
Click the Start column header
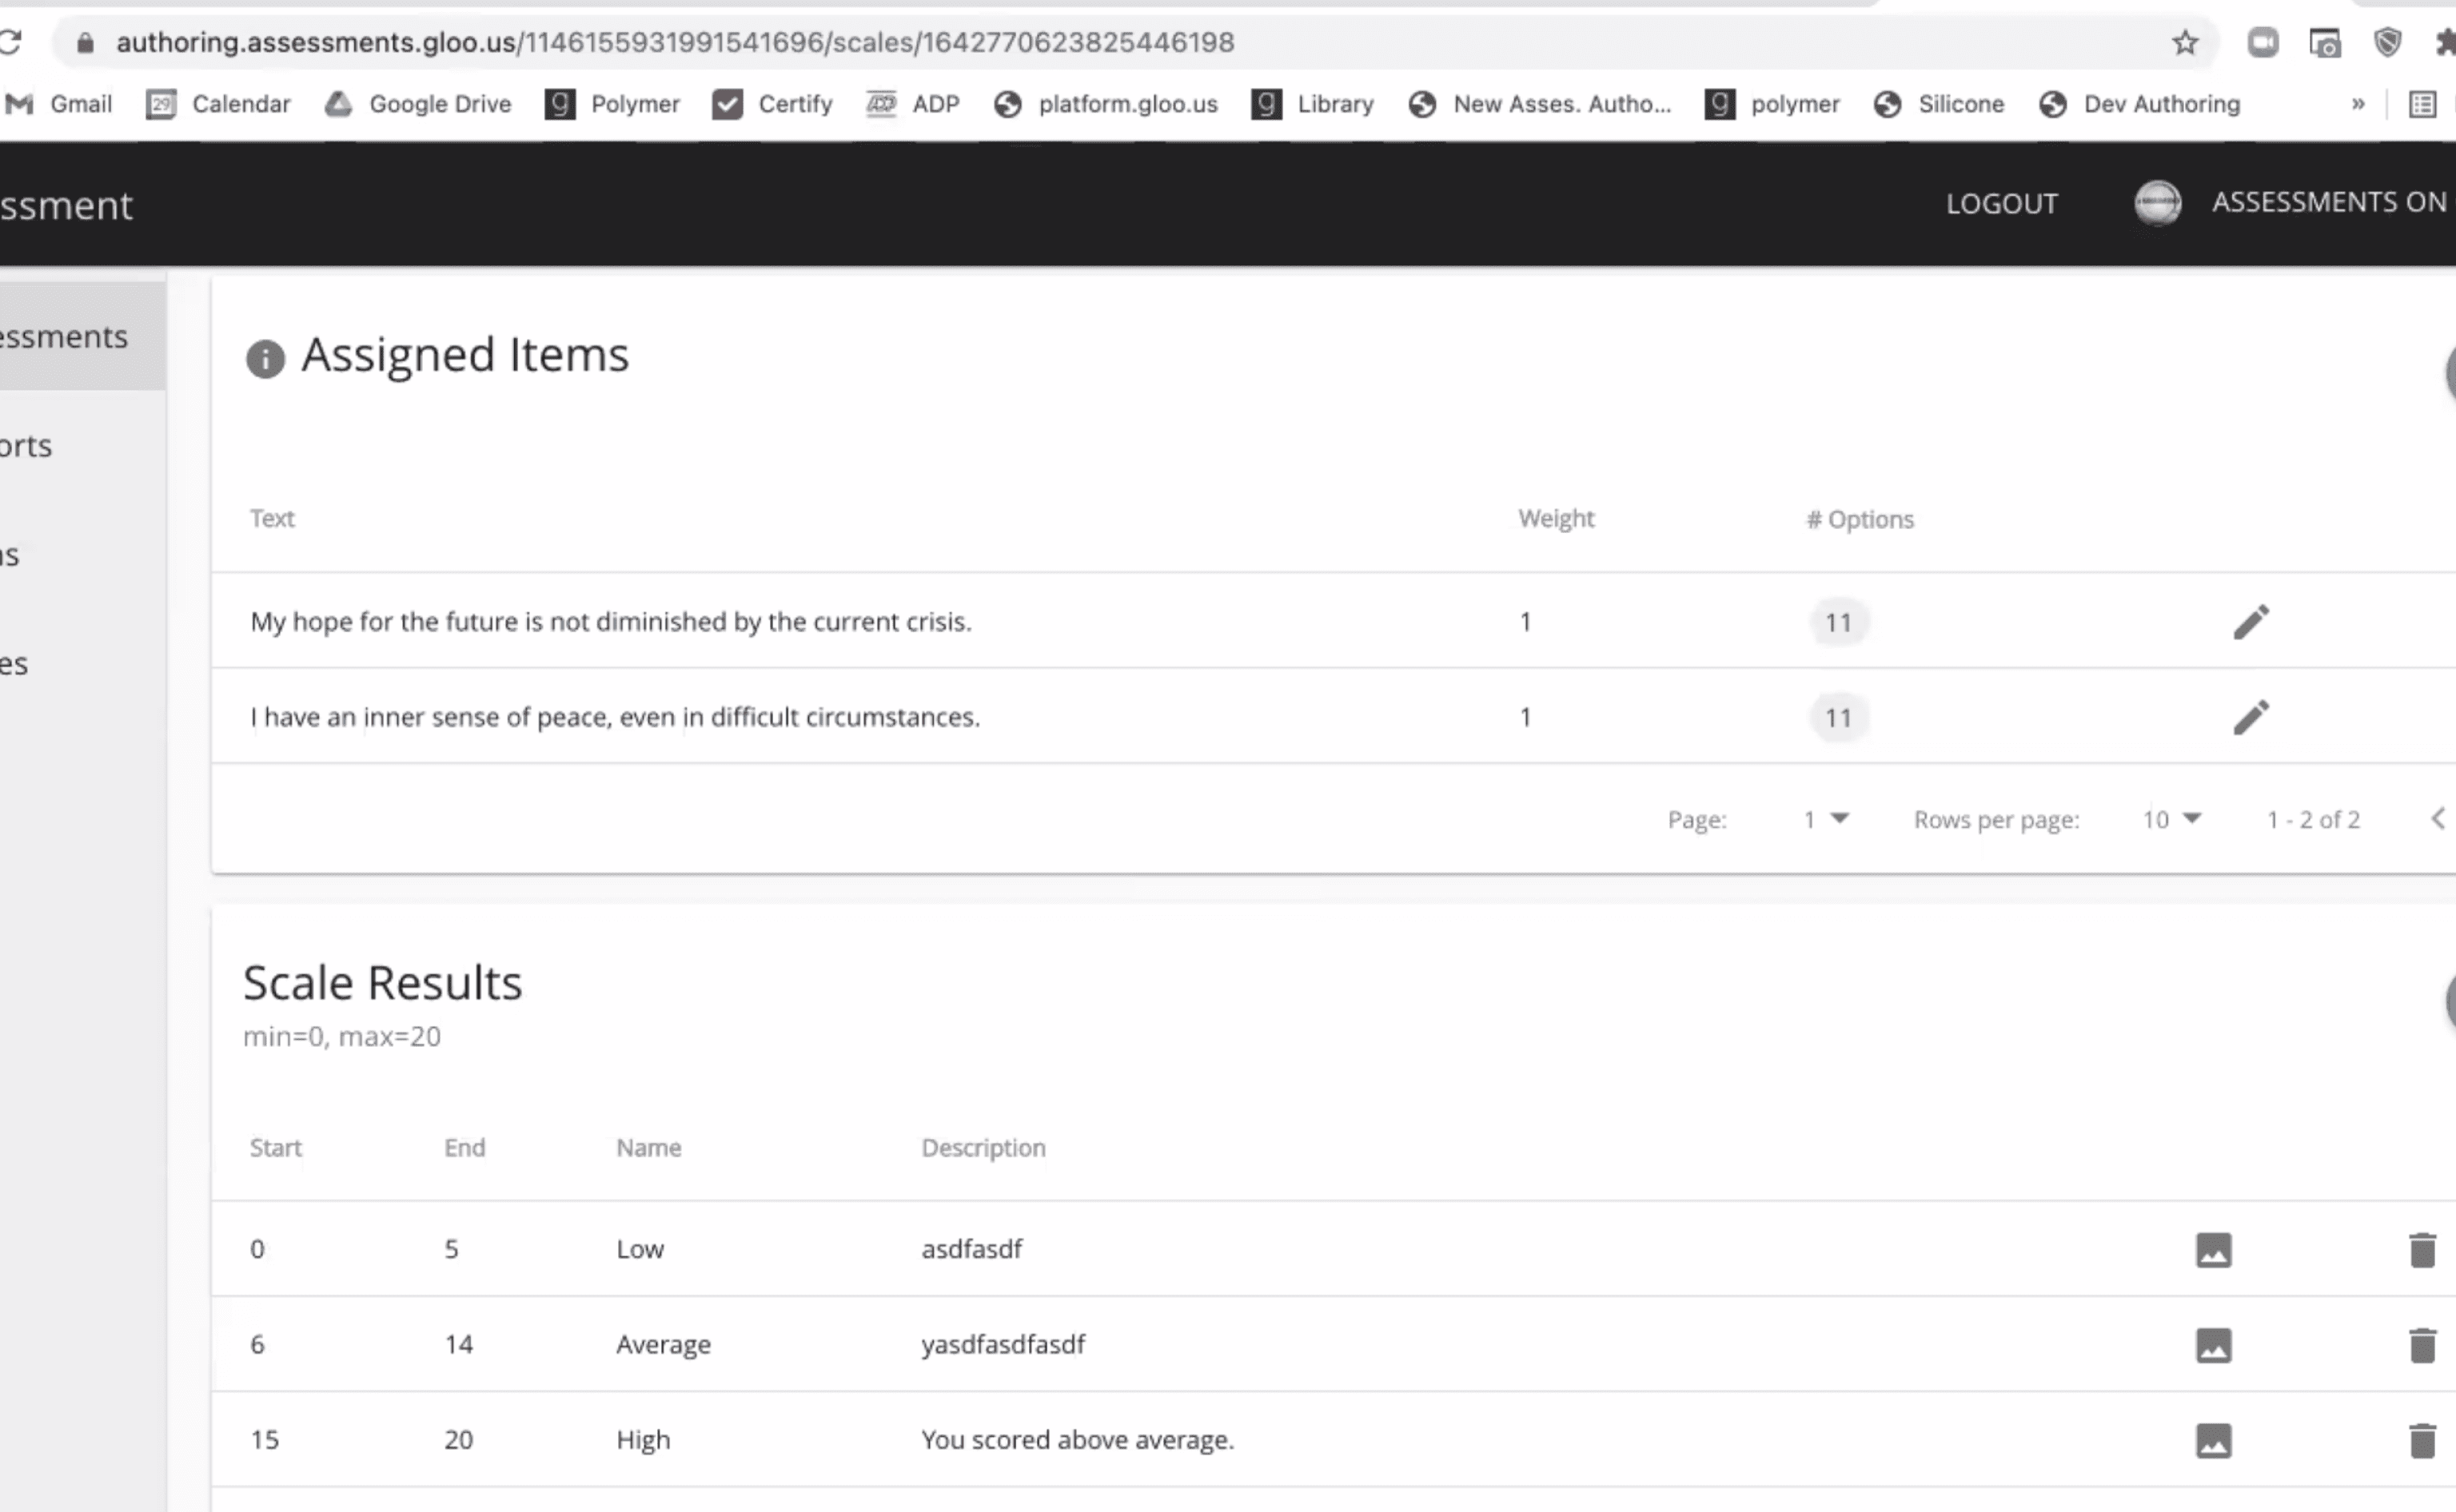(x=275, y=1147)
